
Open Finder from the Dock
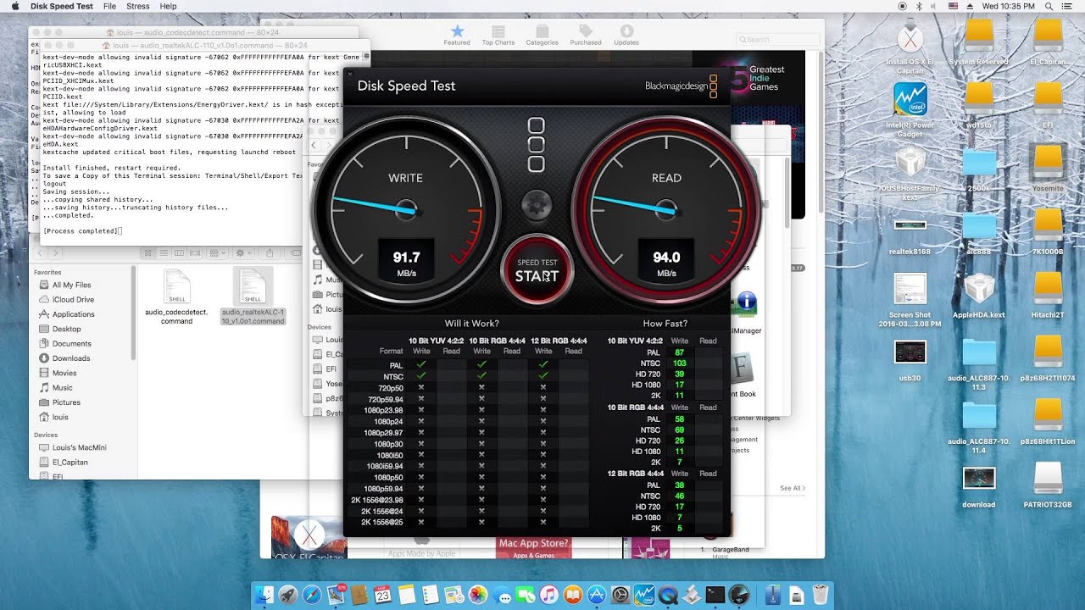click(x=266, y=594)
